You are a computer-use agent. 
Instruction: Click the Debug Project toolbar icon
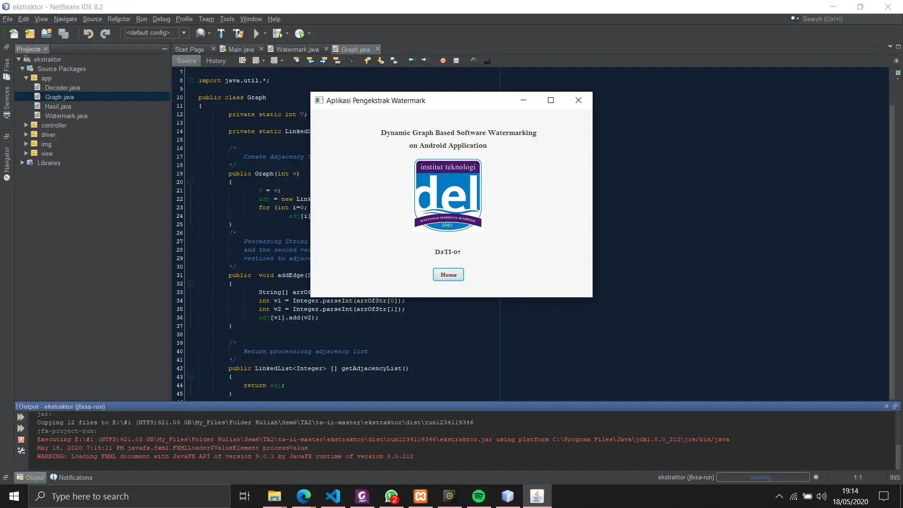click(x=277, y=33)
